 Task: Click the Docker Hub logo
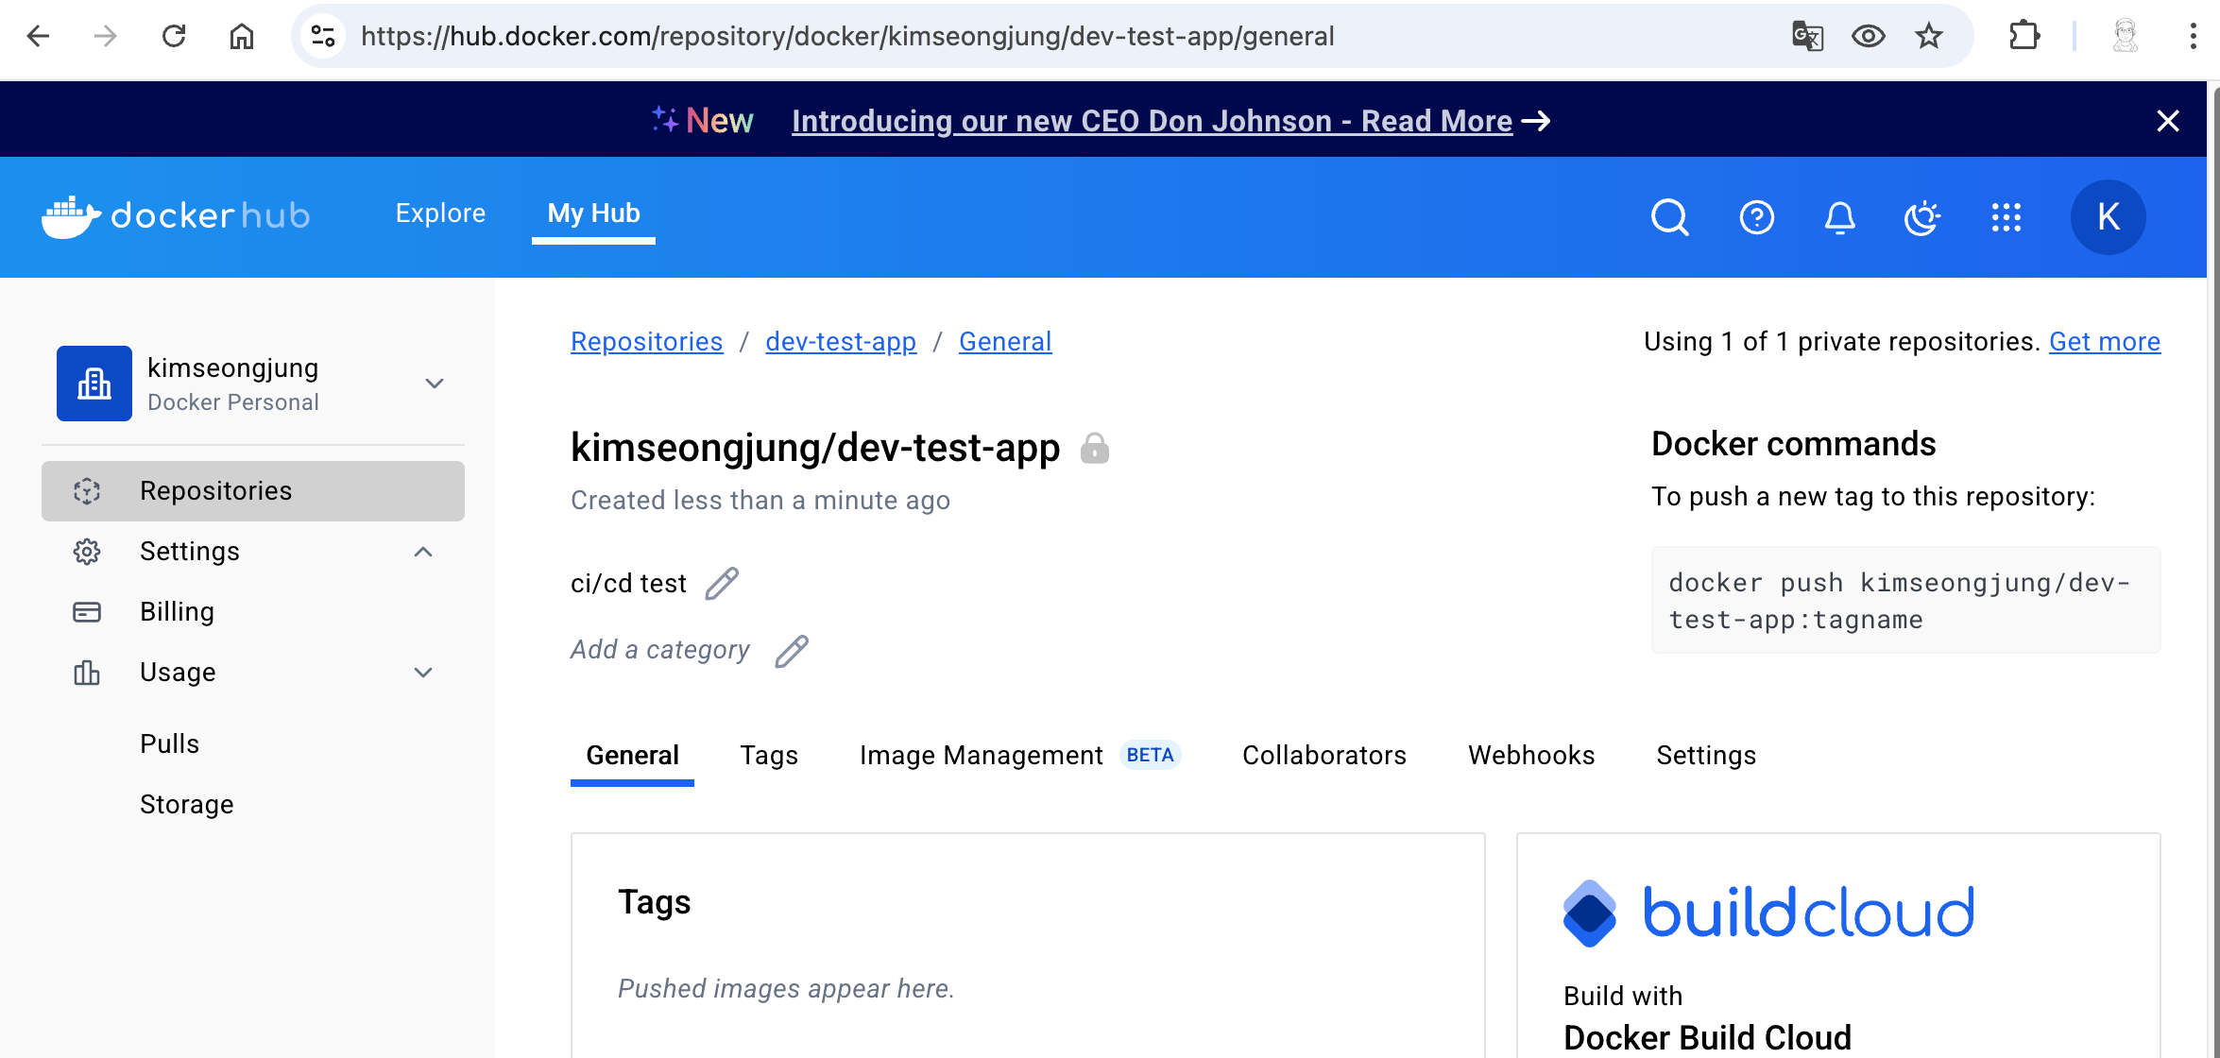176,216
